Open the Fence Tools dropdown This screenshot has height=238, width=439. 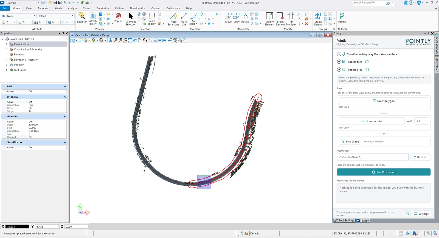pos(152,22)
